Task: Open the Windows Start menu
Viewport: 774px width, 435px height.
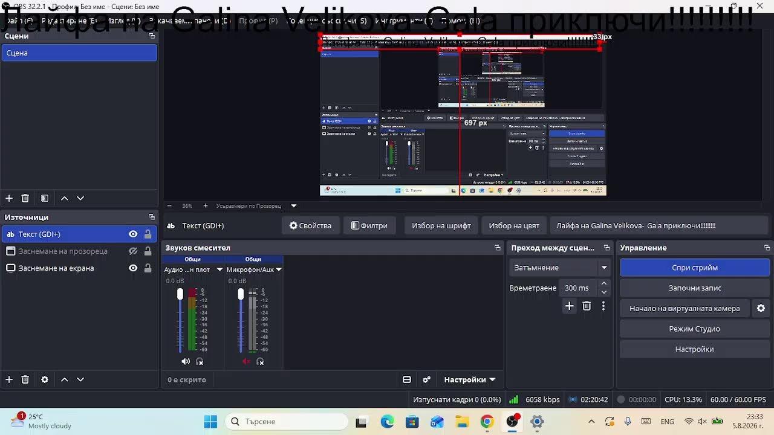Action: tap(210, 422)
